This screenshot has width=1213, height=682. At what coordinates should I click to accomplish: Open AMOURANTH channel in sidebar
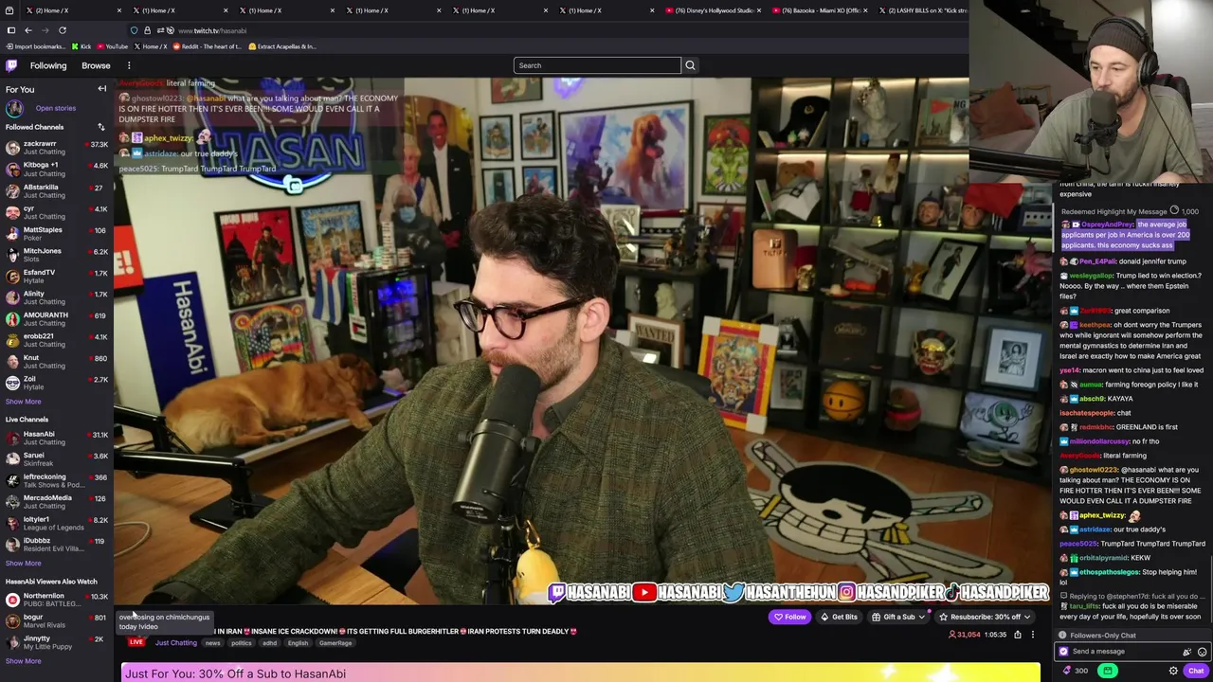[x=57, y=319]
